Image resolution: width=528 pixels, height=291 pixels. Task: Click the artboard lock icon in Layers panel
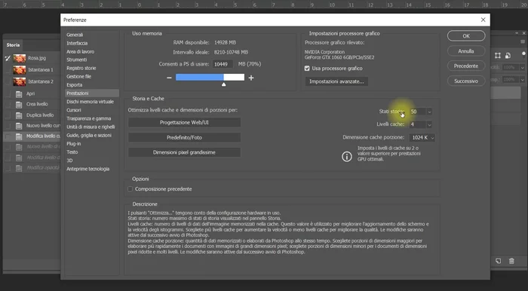pos(498,56)
